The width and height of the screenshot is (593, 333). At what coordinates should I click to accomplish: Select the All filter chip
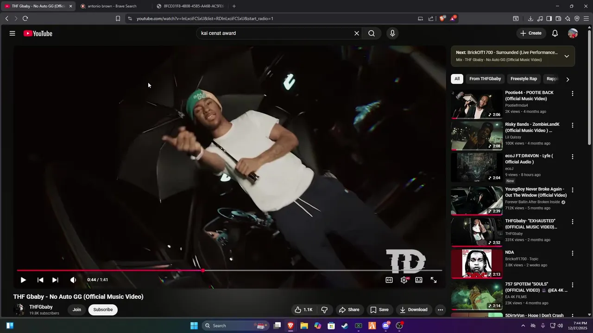pos(457,79)
